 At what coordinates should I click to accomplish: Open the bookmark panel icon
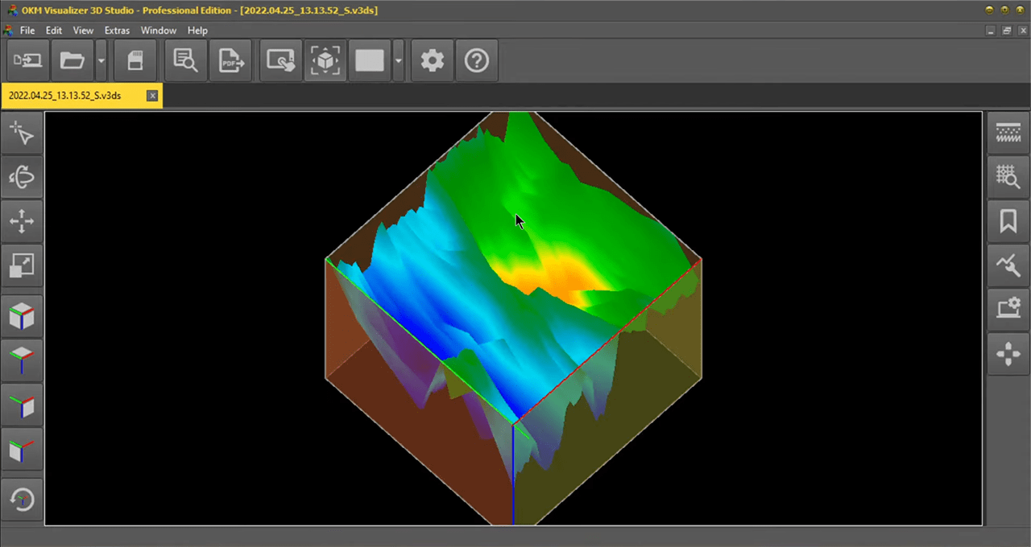(1008, 221)
